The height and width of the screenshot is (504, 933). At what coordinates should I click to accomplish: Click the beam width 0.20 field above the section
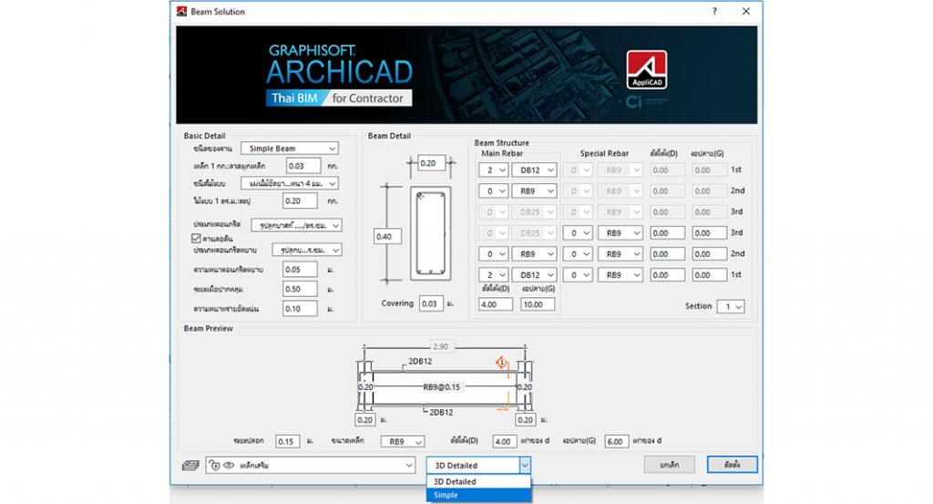click(x=431, y=163)
